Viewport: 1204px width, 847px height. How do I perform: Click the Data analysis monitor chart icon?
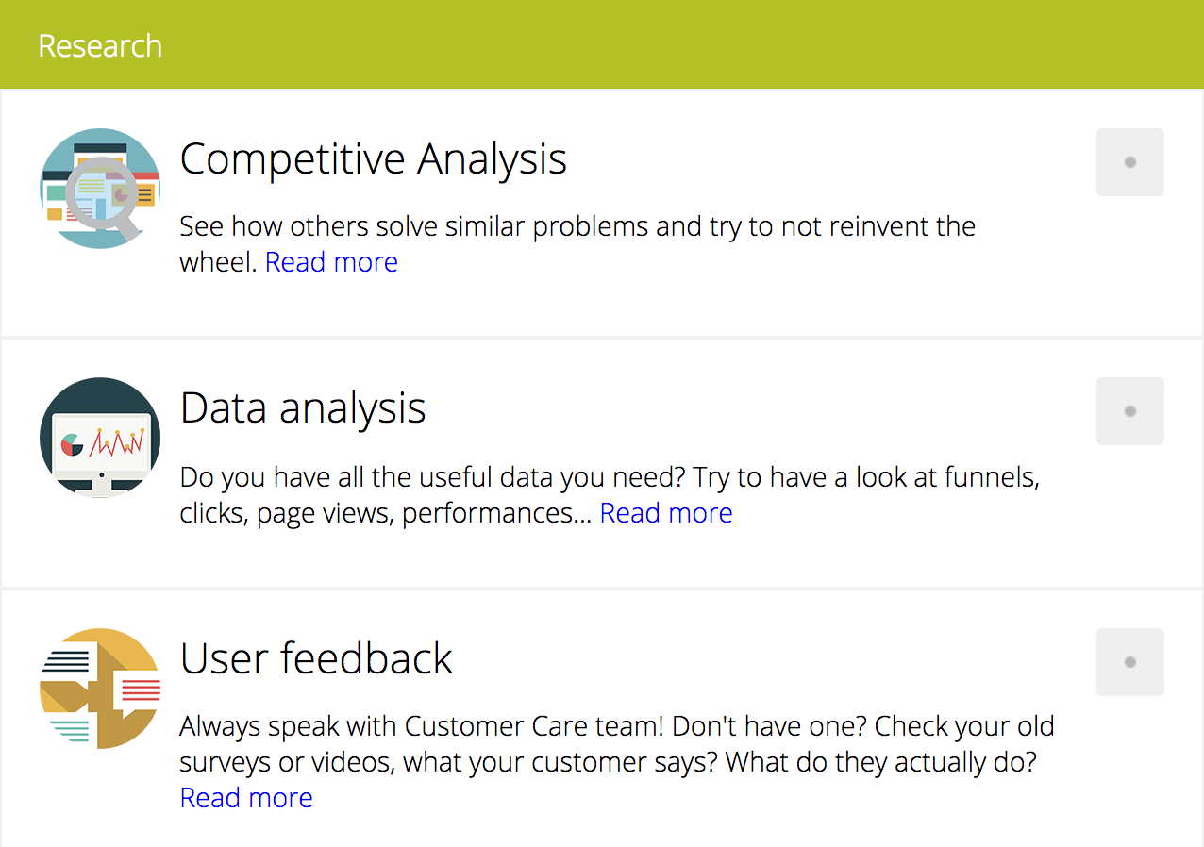100,438
